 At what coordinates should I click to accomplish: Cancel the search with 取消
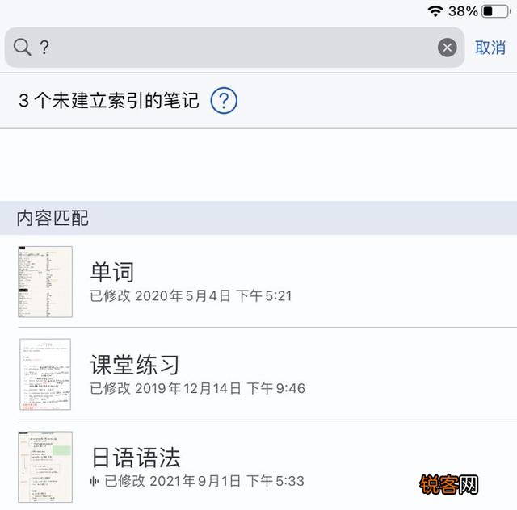pyautogui.click(x=490, y=48)
